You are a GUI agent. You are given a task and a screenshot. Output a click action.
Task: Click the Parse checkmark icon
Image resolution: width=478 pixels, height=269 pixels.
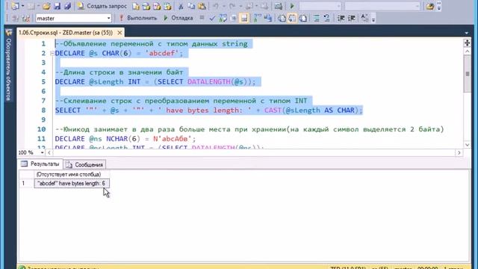(x=212, y=18)
